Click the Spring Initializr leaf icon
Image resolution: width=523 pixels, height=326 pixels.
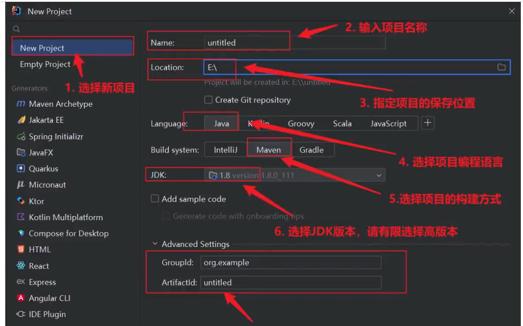pyautogui.click(x=21, y=136)
